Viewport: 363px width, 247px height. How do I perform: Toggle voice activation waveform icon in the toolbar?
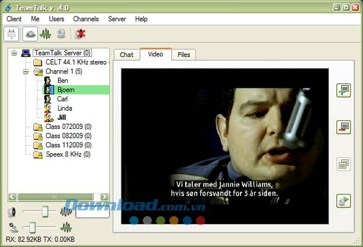45,35
